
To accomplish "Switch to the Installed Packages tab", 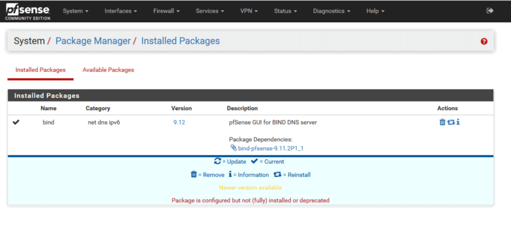I will tap(40, 70).
